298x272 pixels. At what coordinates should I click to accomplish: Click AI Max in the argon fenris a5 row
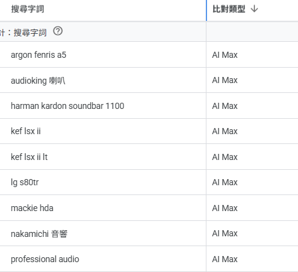click(225, 55)
